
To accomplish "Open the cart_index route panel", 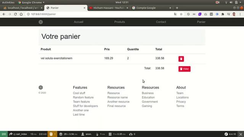I will point(18,134).
